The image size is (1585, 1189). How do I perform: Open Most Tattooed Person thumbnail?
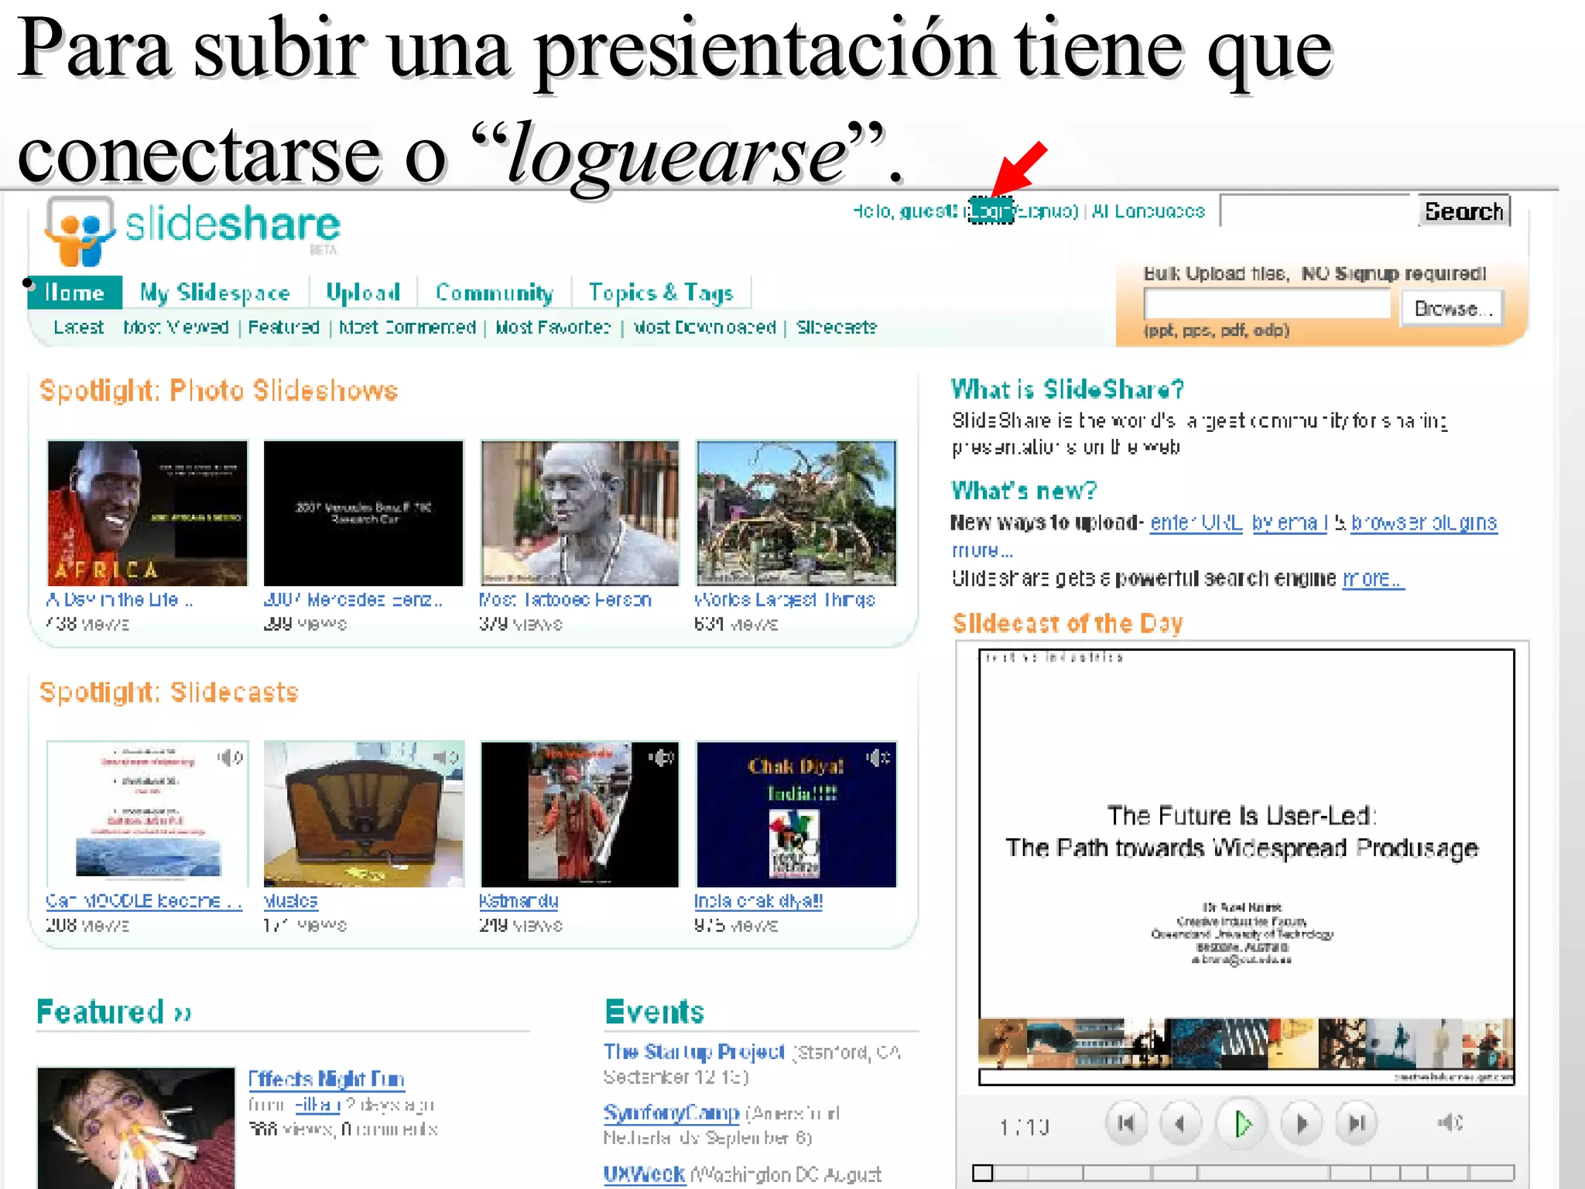coord(580,512)
